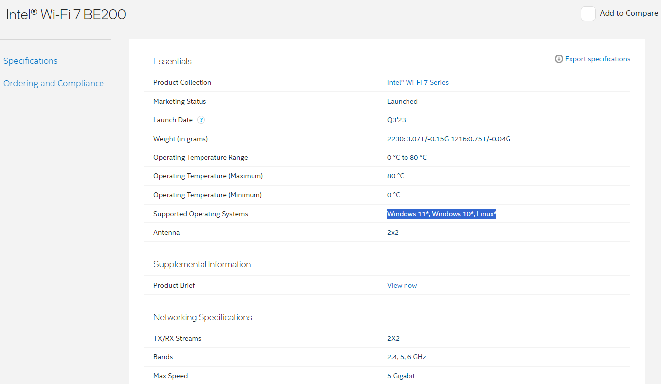Click the 0 °C minimum temperature value

click(x=394, y=195)
